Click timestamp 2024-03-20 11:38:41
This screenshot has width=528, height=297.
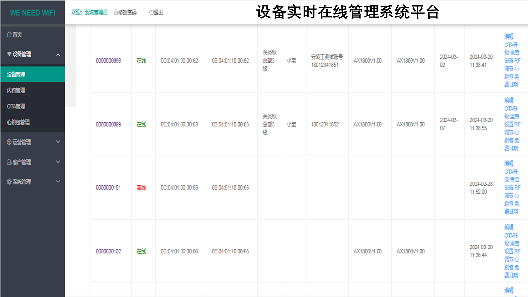pos(481,61)
